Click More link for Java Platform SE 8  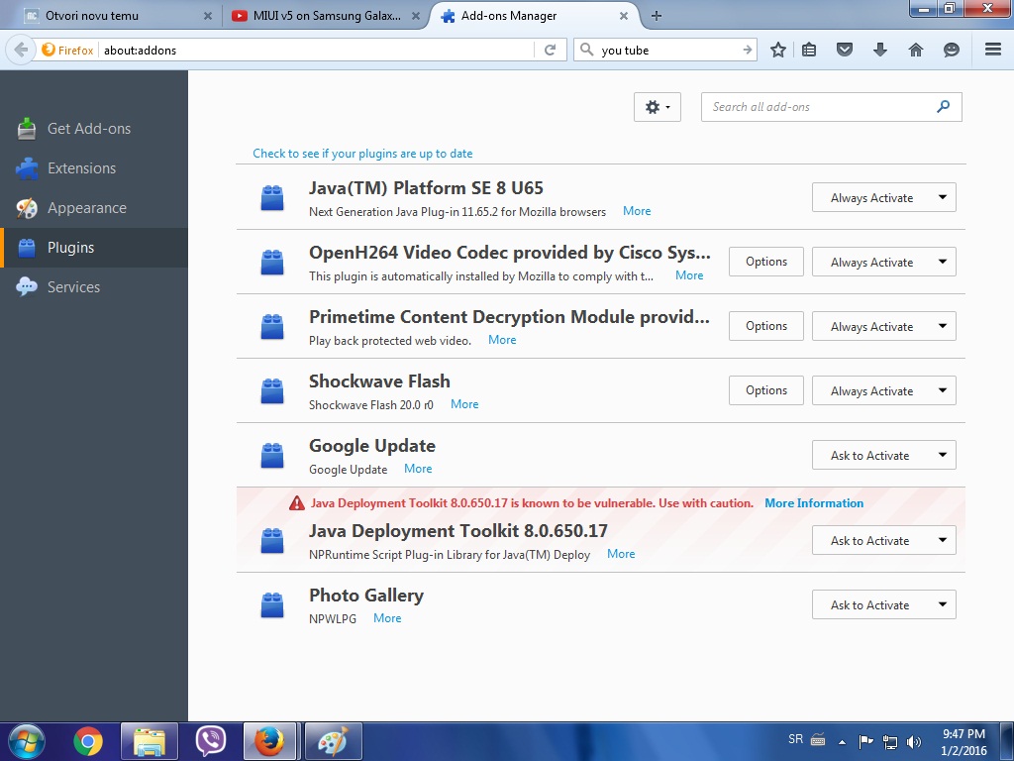pyautogui.click(x=637, y=211)
